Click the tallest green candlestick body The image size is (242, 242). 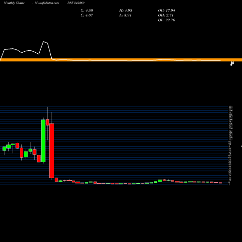(x=43, y=141)
